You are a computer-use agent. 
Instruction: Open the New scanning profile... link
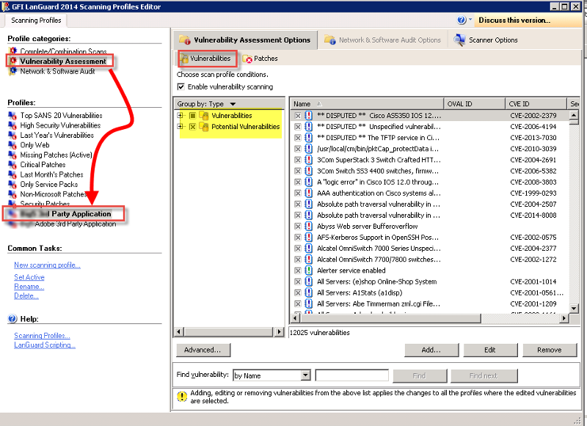click(x=47, y=265)
